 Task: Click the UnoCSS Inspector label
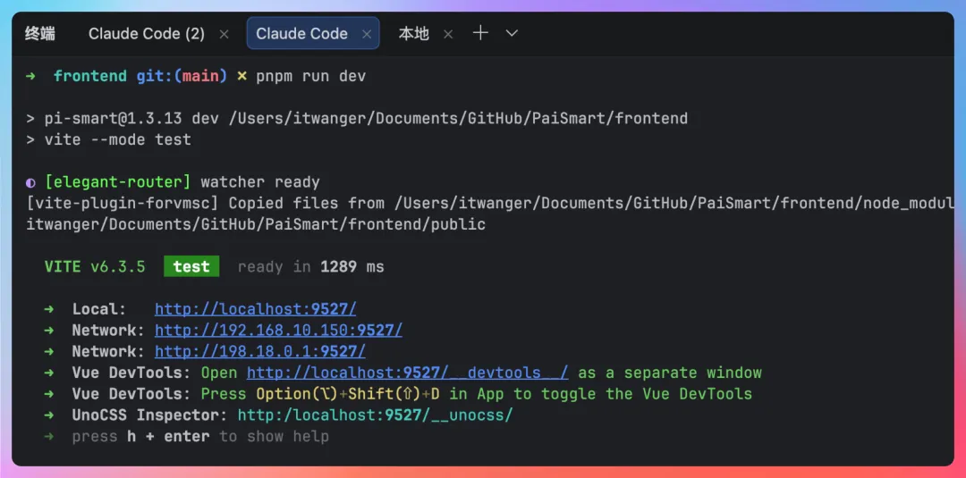pos(149,415)
